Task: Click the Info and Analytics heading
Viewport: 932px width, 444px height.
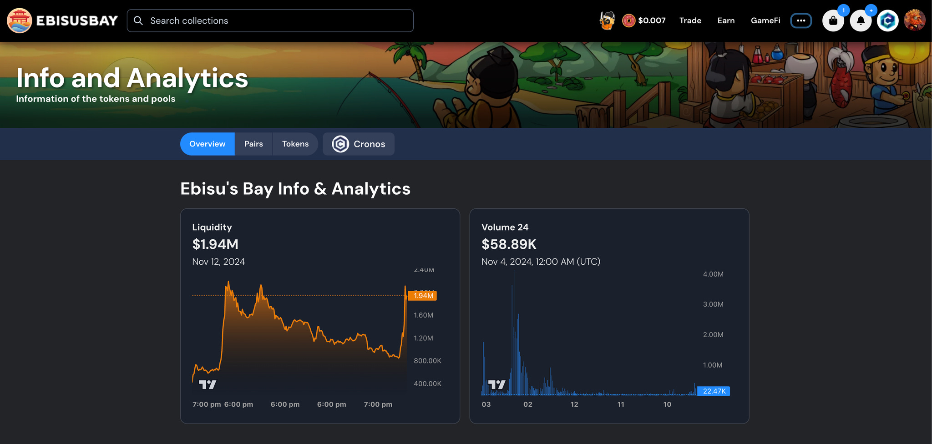Action: (132, 78)
